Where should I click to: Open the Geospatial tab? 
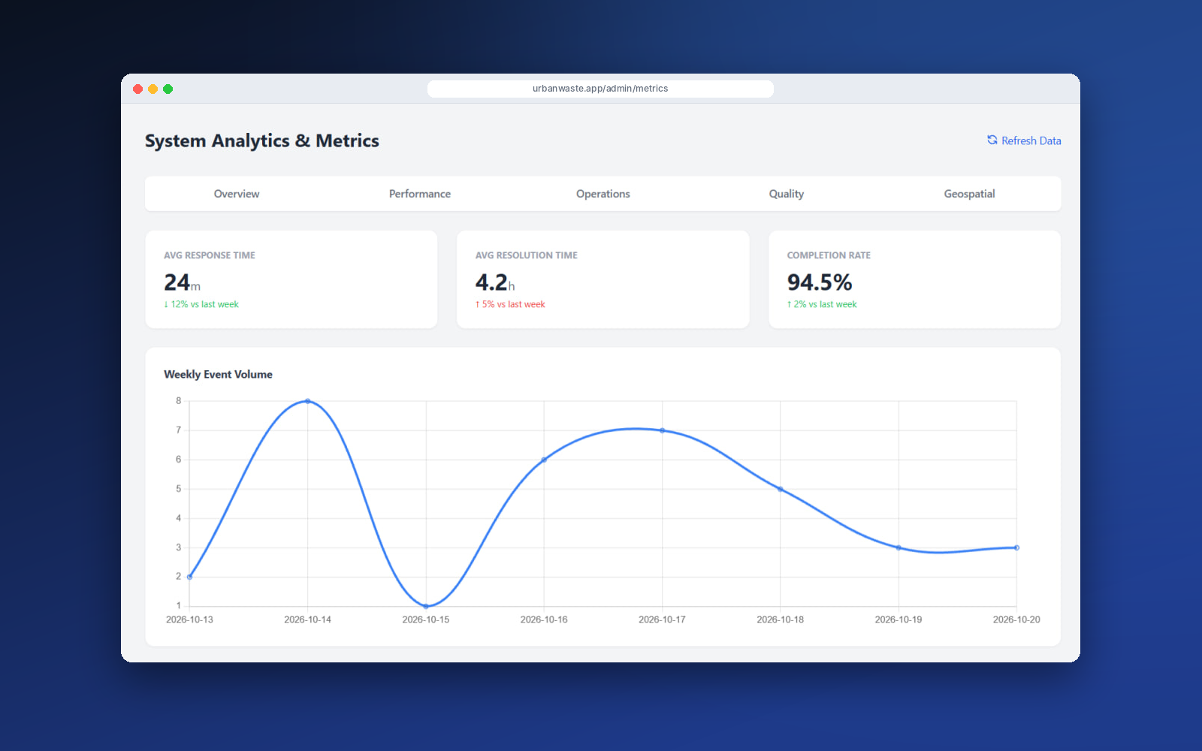pyautogui.click(x=969, y=194)
